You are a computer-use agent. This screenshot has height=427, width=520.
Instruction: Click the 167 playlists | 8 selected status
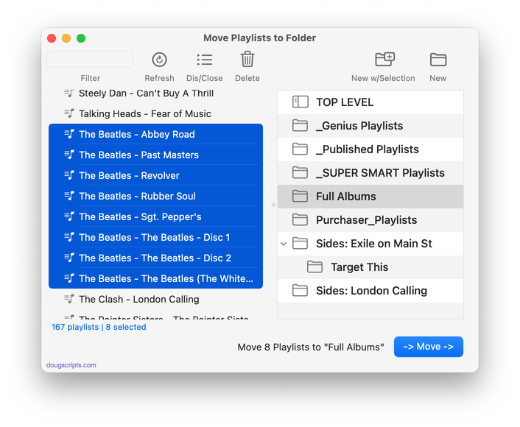click(x=99, y=327)
